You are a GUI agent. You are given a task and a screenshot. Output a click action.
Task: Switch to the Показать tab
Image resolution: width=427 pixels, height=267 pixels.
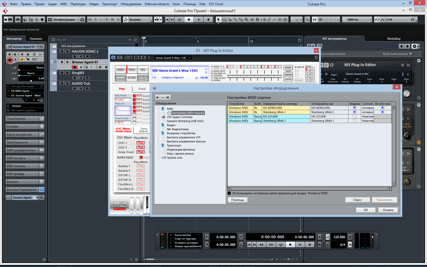(36, 39)
